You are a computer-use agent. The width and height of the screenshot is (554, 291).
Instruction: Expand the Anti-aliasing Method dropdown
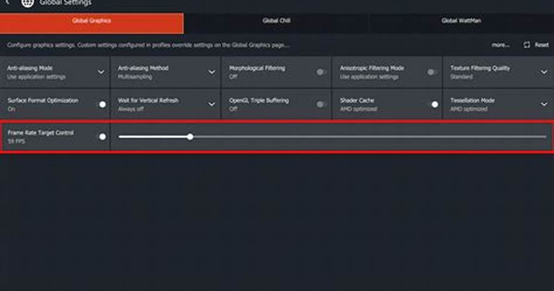click(212, 72)
